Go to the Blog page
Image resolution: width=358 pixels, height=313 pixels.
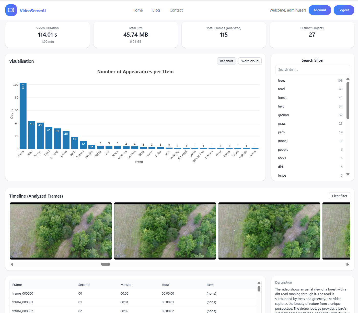click(x=156, y=10)
